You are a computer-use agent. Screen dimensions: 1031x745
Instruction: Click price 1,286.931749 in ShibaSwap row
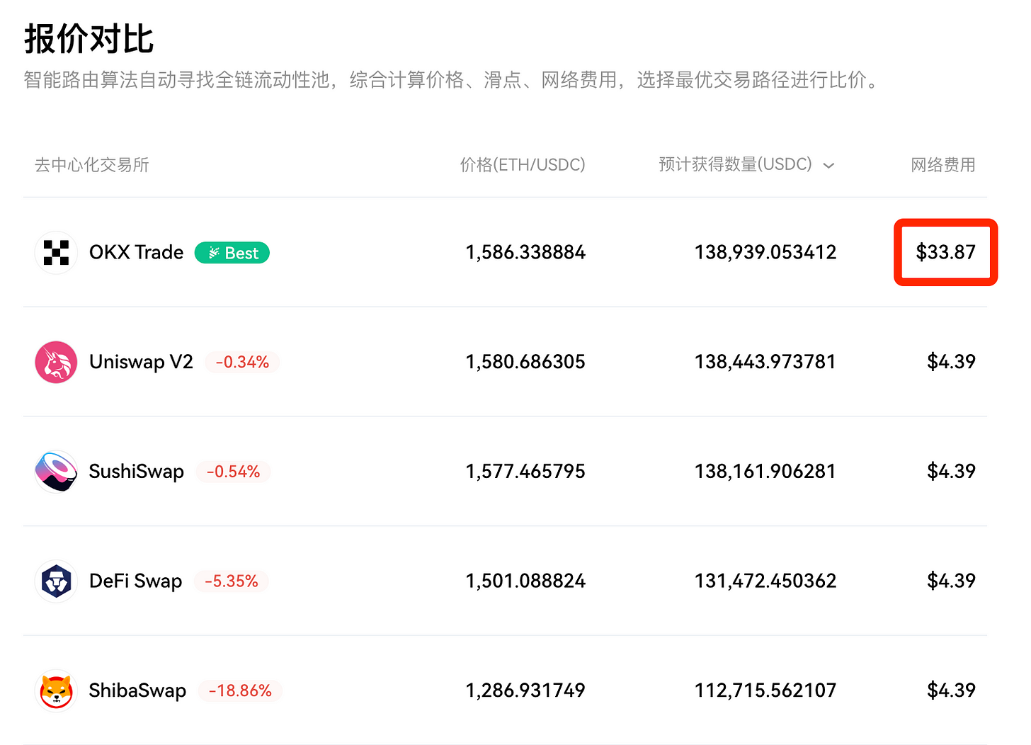point(525,690)
